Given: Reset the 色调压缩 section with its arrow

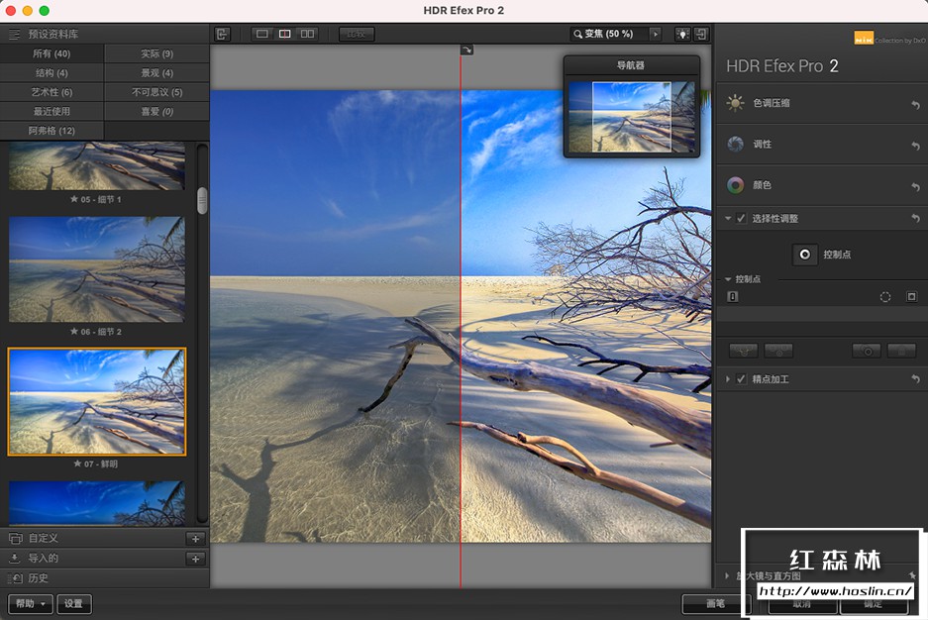Looking at the screenshot, I should pyautogui.click(x=915, y=104).
